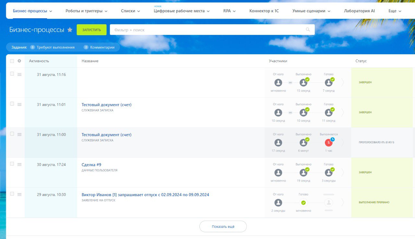Check the row dated 31 августа, 11:00

click(12, 134)
